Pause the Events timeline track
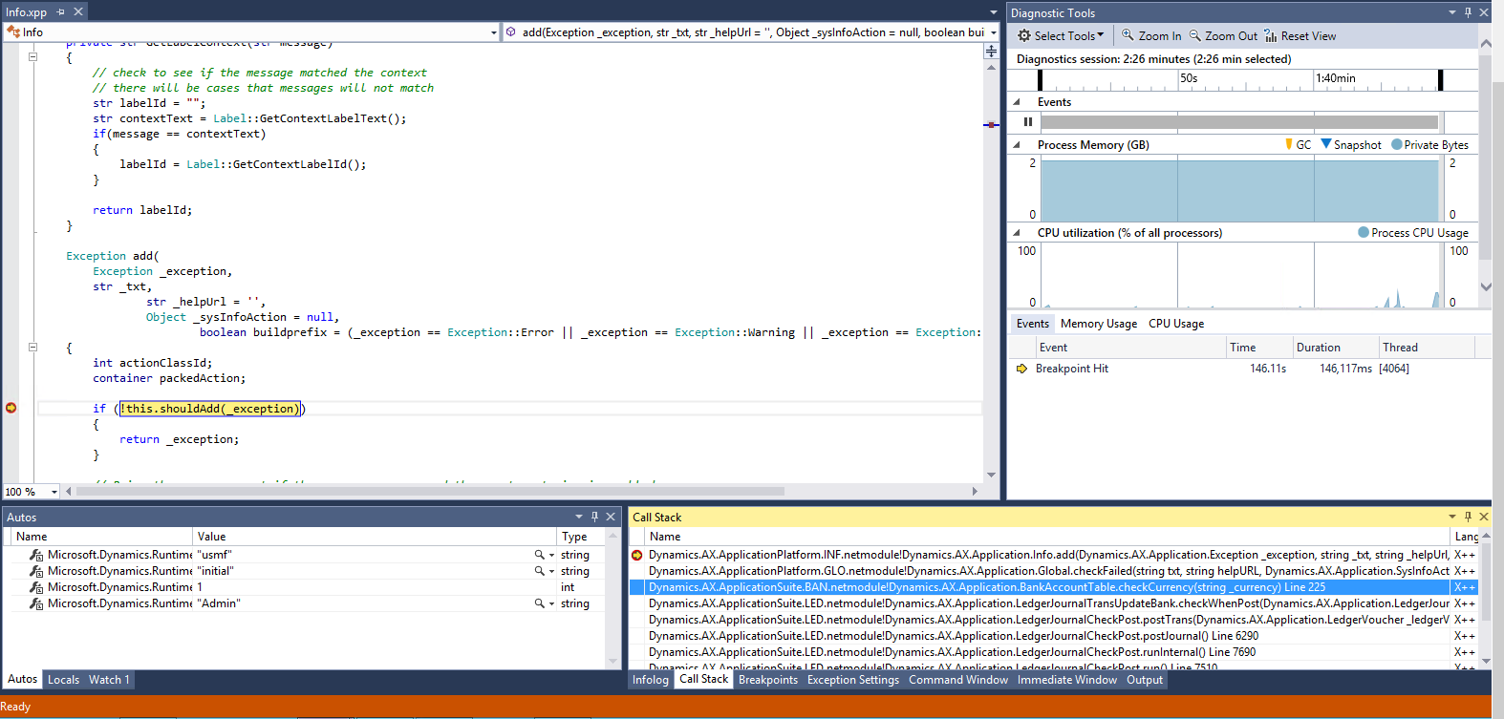1504x719 pixels. coord(1028,122)
